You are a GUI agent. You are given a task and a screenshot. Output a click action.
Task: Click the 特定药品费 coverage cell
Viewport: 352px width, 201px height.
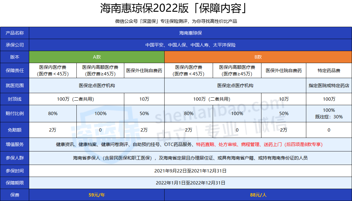pos(329,70)
